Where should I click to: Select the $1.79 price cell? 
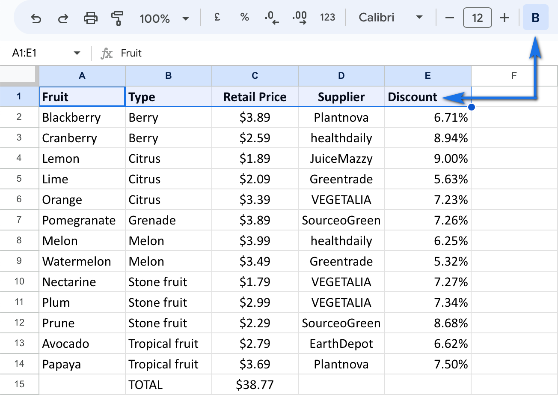click(x=255, y=282)
